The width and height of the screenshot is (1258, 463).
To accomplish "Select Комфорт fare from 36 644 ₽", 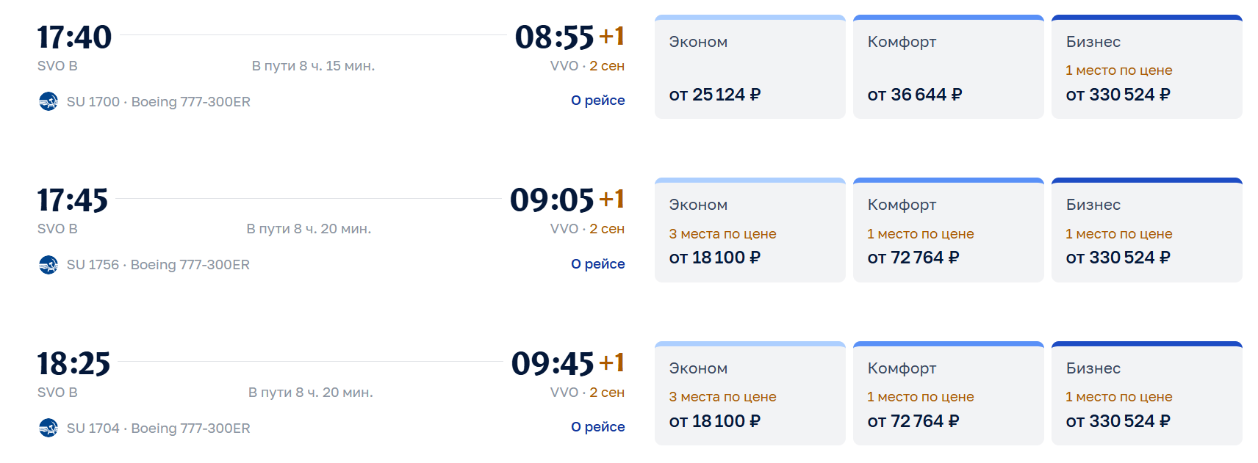I will click(948, 68).
